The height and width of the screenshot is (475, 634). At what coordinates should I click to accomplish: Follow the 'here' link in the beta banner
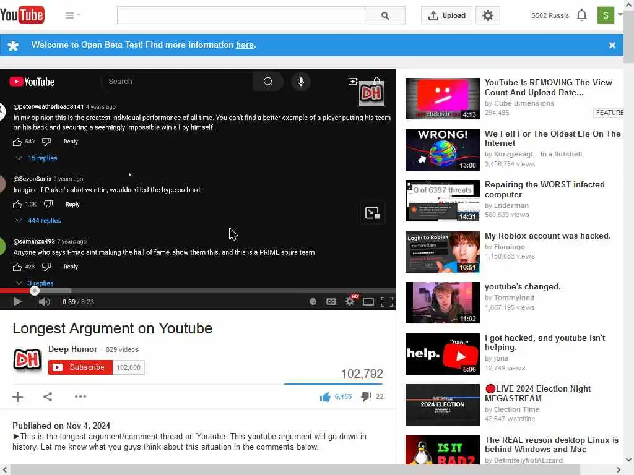(x=245, y=45)
